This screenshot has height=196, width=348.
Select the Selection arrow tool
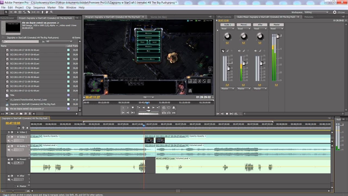[x=6, y=12]
